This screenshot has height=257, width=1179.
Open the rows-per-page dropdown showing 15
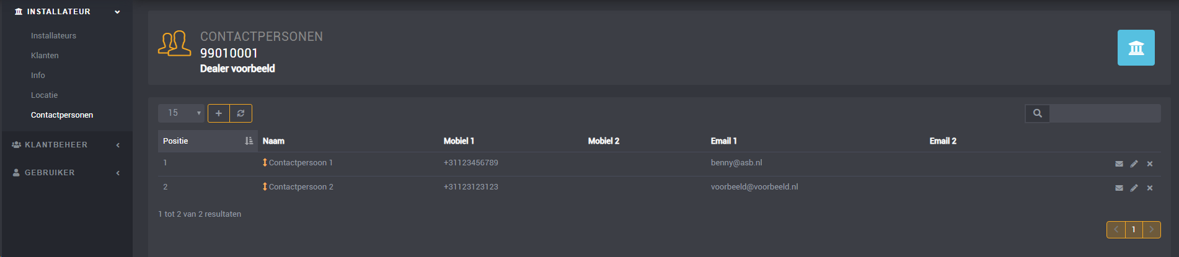coord(181,113)
